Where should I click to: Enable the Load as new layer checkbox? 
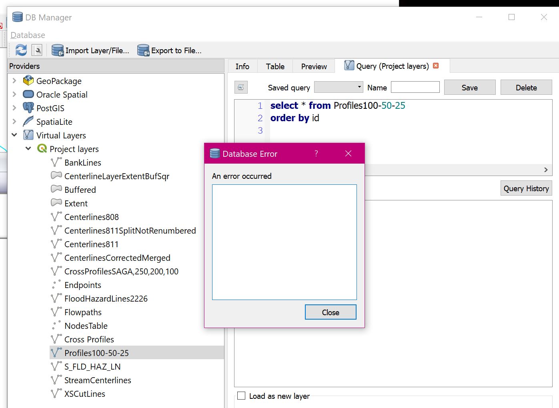(241, 396)
